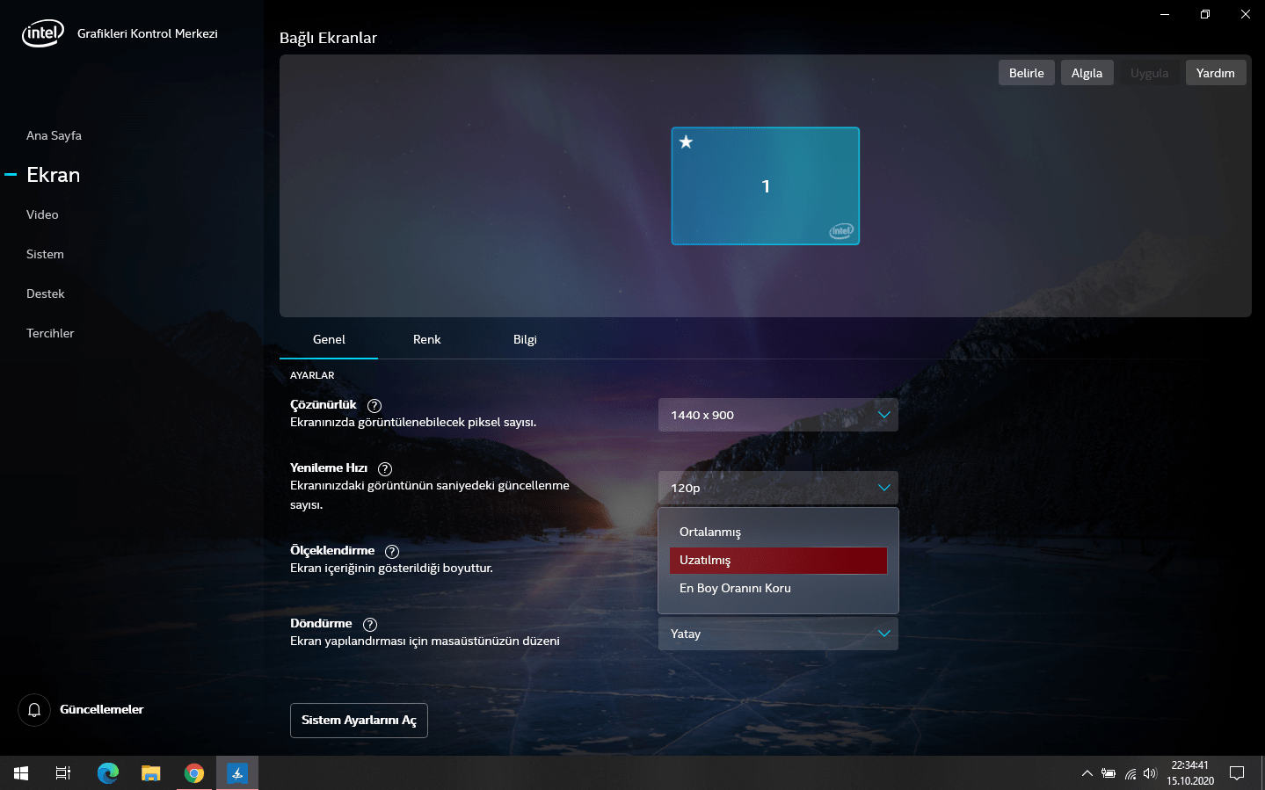Go to Ana Sayfa in the sidebar

54,135
